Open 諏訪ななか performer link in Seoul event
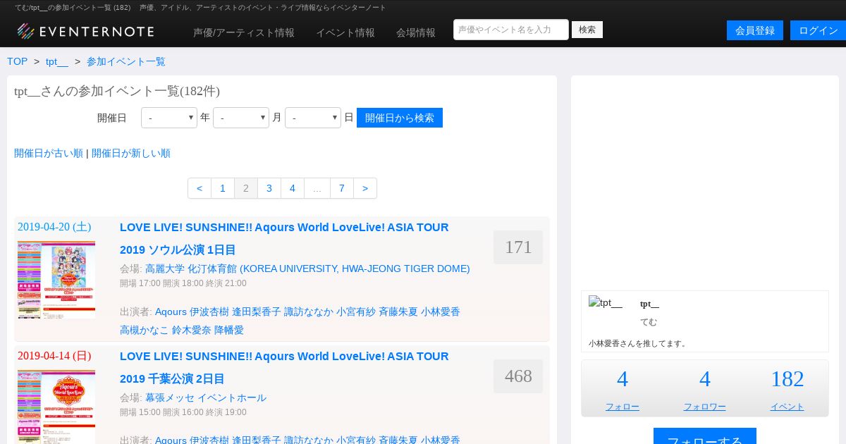Screen dimensions: 846x444 pos(309,312)
